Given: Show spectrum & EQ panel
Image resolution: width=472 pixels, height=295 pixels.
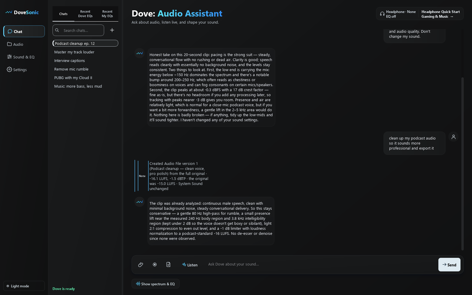Looking at the screenshot, I should tap(155, 284).
